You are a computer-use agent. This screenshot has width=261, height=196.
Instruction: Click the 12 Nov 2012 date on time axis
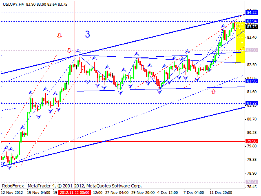(13, 192)
